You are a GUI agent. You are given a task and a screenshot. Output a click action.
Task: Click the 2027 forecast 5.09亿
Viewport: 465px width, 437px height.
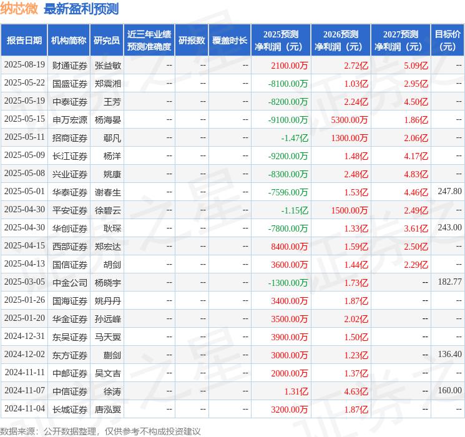416,66
